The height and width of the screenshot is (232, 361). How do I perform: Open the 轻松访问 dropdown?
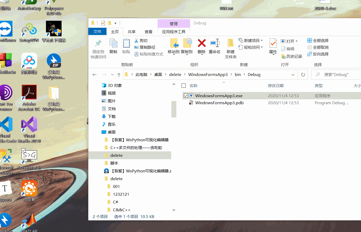(x=262, y=47)
